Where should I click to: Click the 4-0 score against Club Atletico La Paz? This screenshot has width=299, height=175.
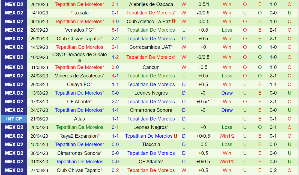(115, 22)
